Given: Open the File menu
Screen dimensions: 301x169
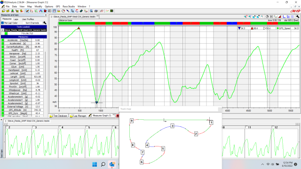Looking at the screenshot, I should (x=8, y=6).
